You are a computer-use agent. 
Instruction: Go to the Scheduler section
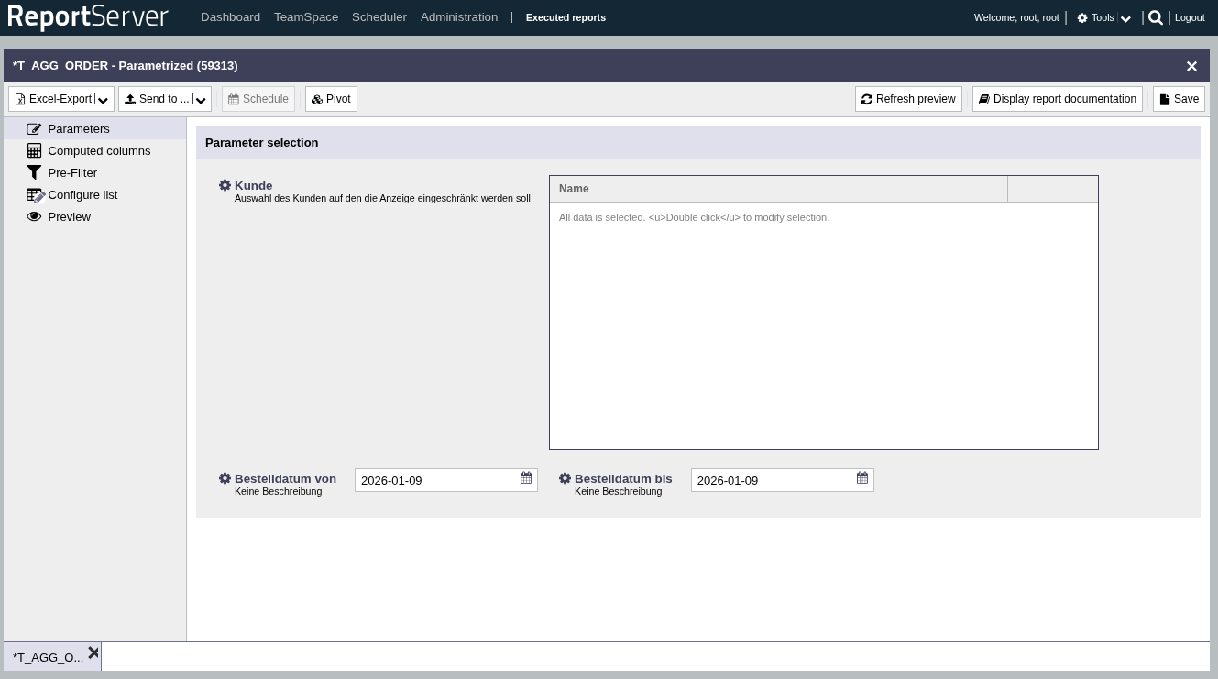pyautogui.click(x=379, y=17)
